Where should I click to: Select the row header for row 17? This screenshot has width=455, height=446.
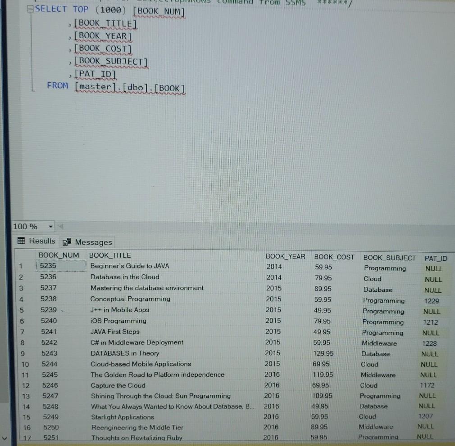pos(24,438)
